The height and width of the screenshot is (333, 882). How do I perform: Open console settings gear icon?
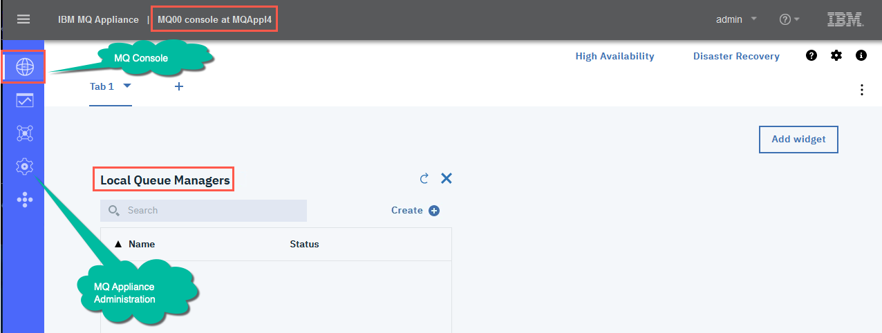[836, 56]
